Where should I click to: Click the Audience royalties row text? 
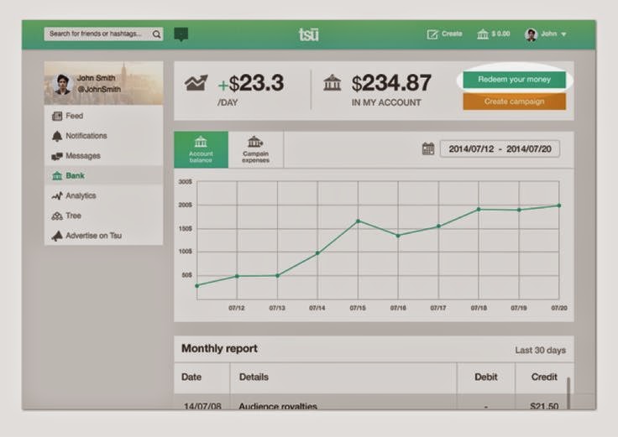click(278, 406)
